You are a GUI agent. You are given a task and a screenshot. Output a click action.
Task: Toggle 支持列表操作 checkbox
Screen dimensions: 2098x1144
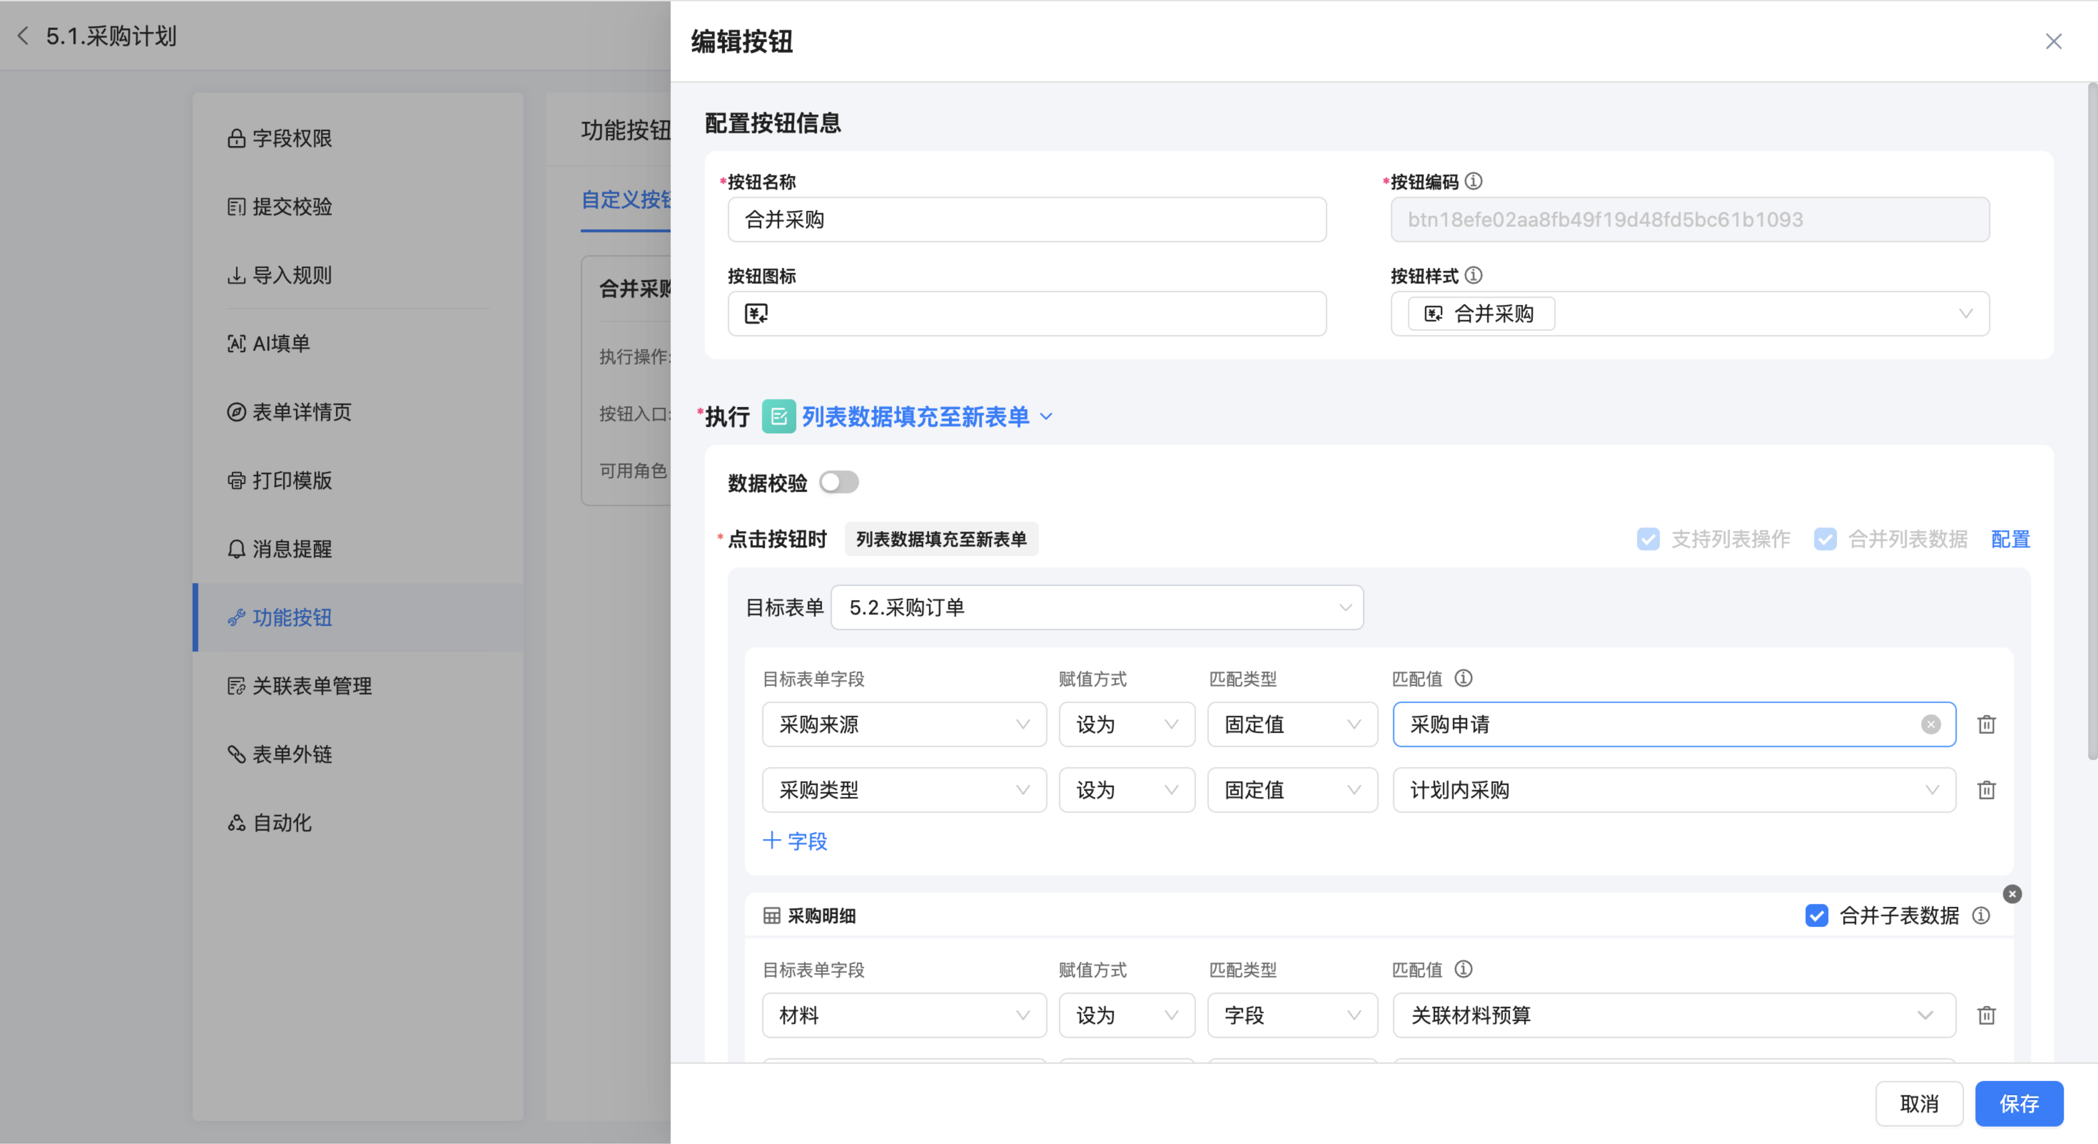click(x=1647, y=539)
